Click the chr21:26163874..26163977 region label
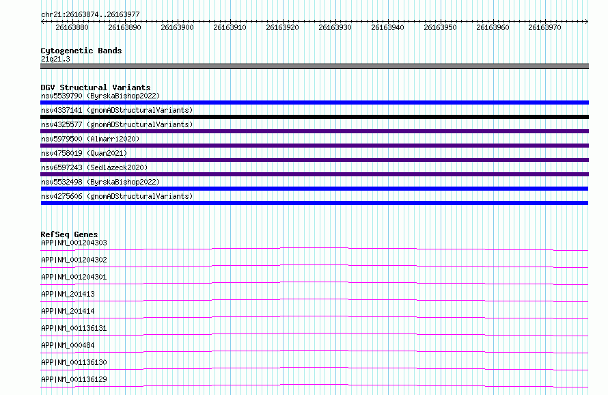The image size is (608, 395). (x=90, y=14)
